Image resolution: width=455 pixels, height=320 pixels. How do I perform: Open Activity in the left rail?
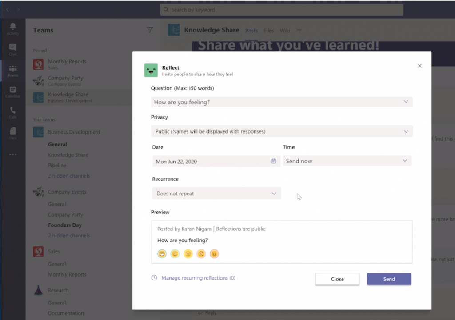coord(13,28)
